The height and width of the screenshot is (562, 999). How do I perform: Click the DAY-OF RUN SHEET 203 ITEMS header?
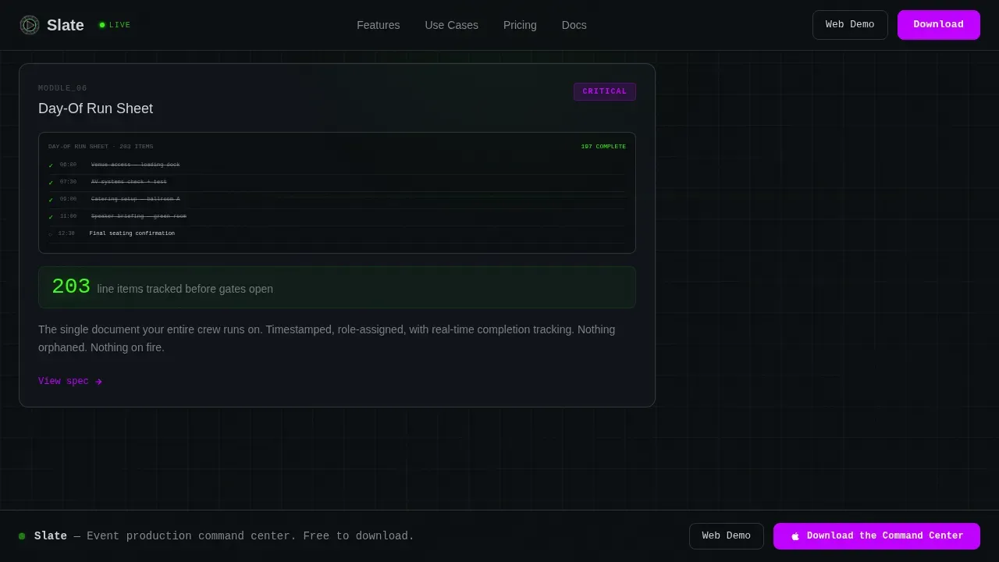click(x=101, y=147)
